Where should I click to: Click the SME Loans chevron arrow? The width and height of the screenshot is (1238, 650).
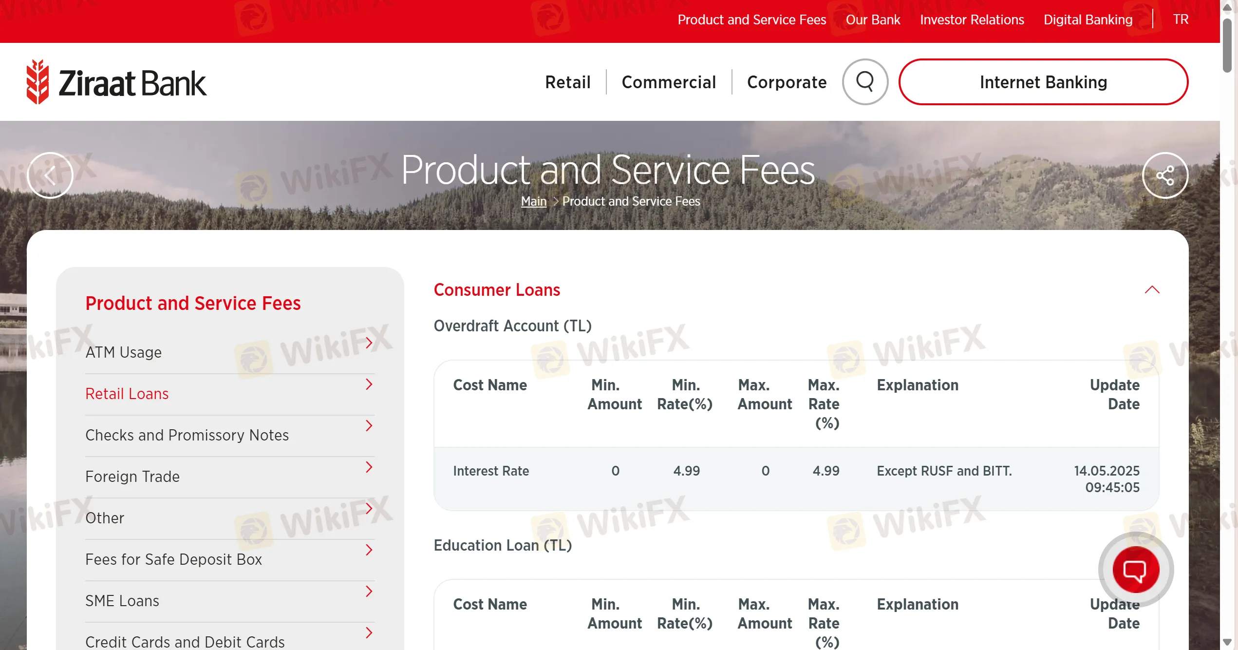coord(369,592)
